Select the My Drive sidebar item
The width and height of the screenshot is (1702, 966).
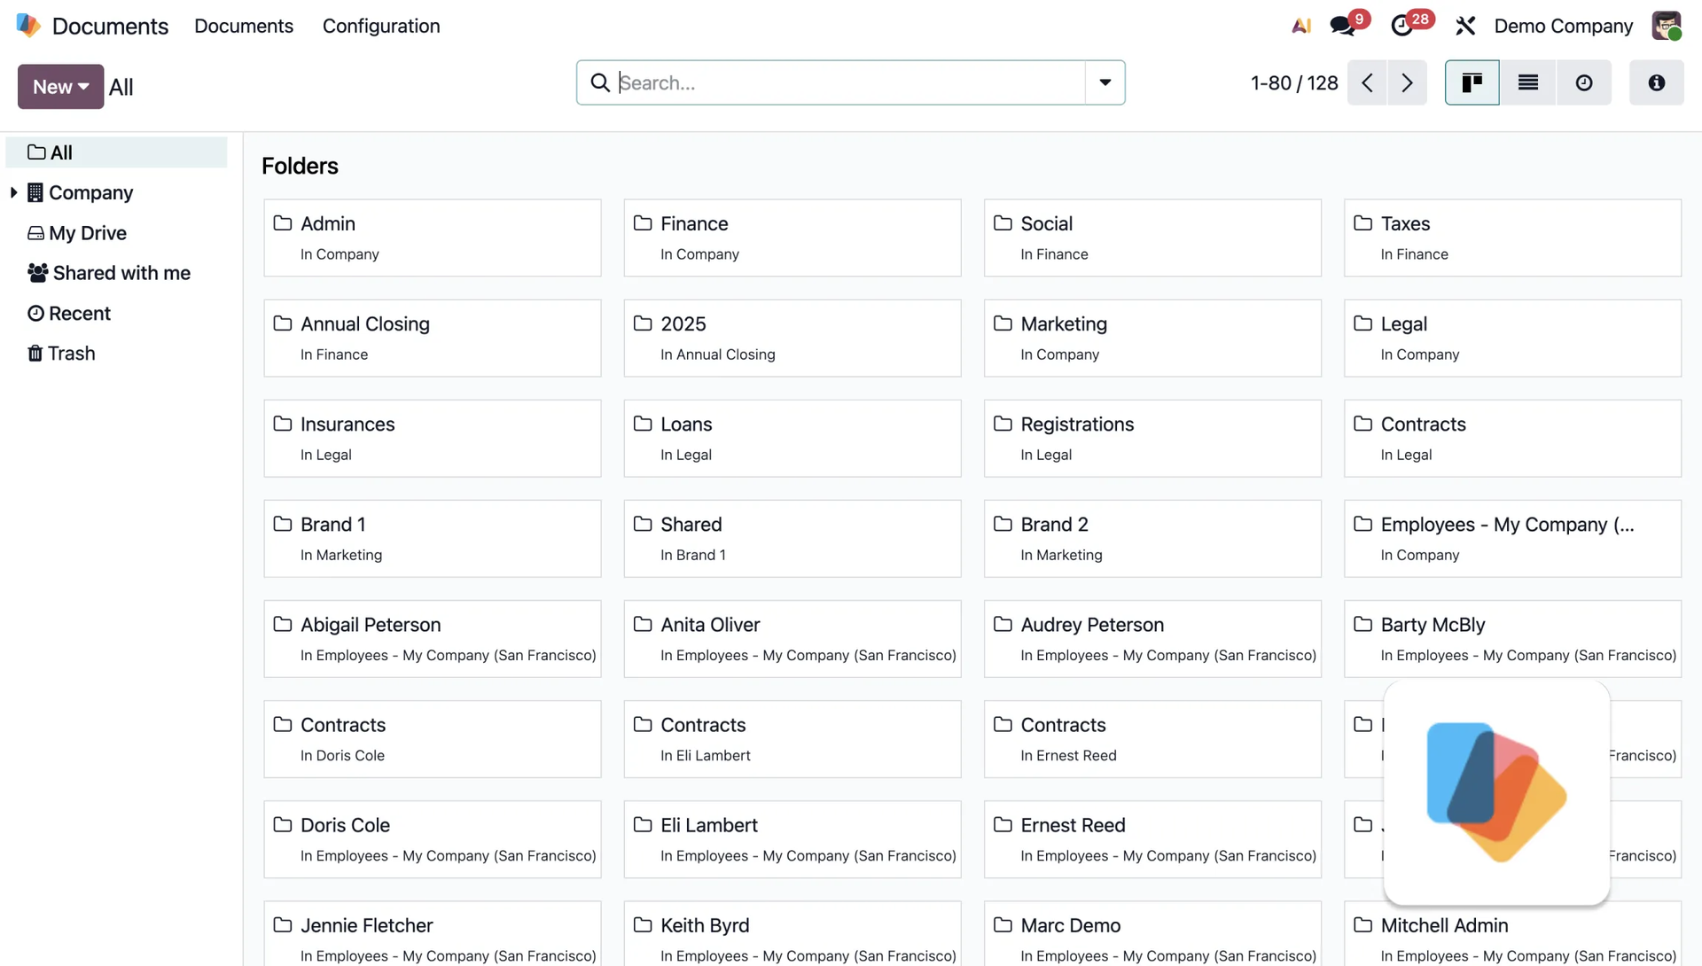tap(116, 233)
